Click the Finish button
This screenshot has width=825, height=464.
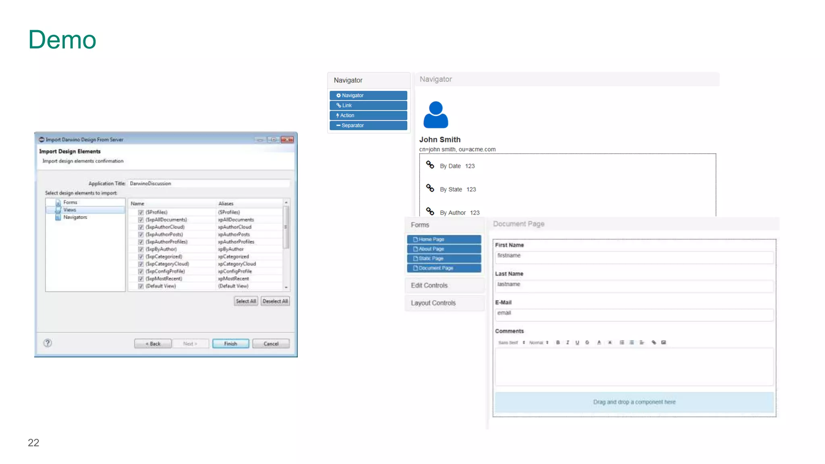coord(230,344)
